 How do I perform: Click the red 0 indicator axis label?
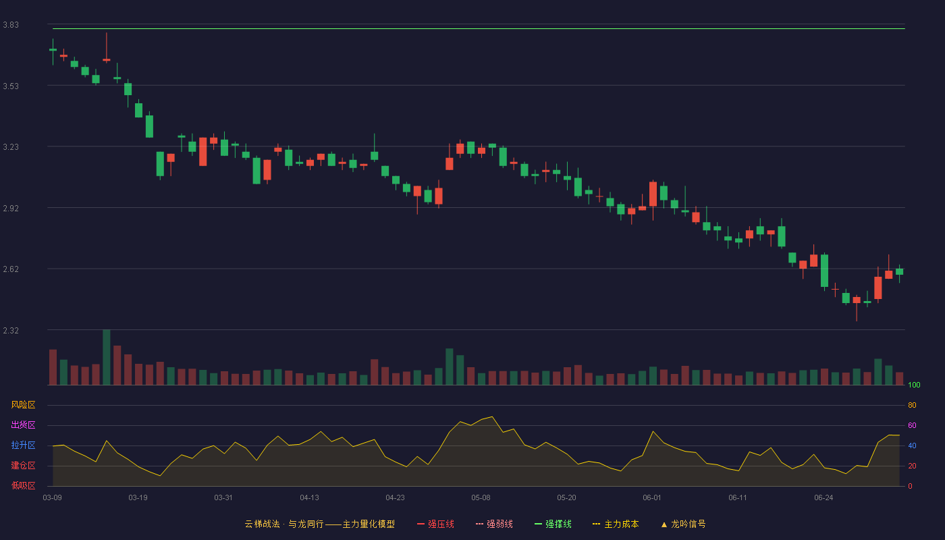coord(910,486)
